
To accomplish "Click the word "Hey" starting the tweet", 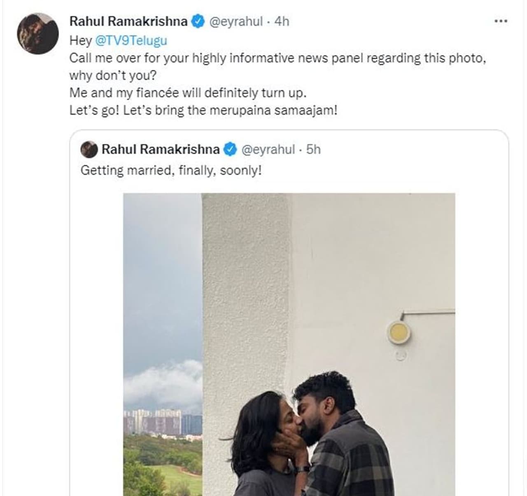I will click(80, 40).
